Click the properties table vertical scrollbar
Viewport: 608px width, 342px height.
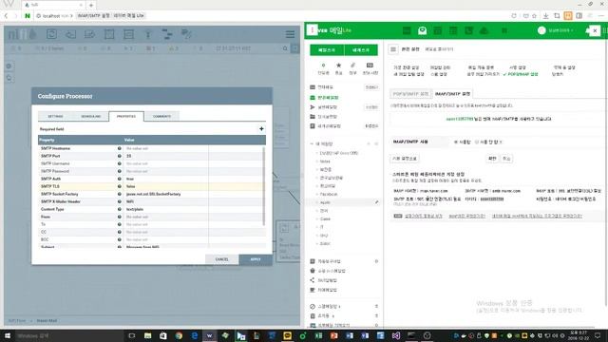click(264, 186)
